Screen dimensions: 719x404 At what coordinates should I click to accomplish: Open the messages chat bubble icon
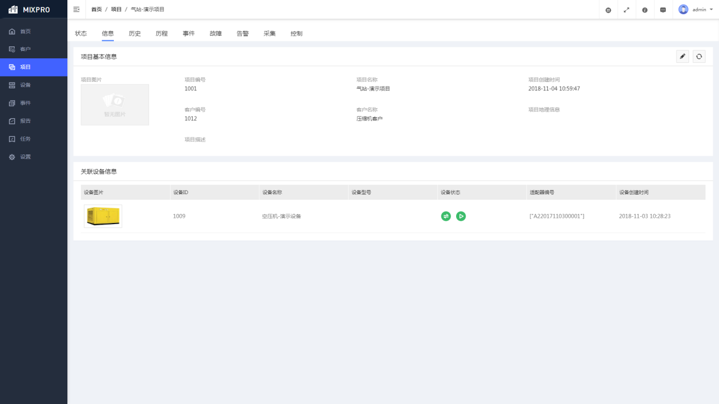click(663, 10)
